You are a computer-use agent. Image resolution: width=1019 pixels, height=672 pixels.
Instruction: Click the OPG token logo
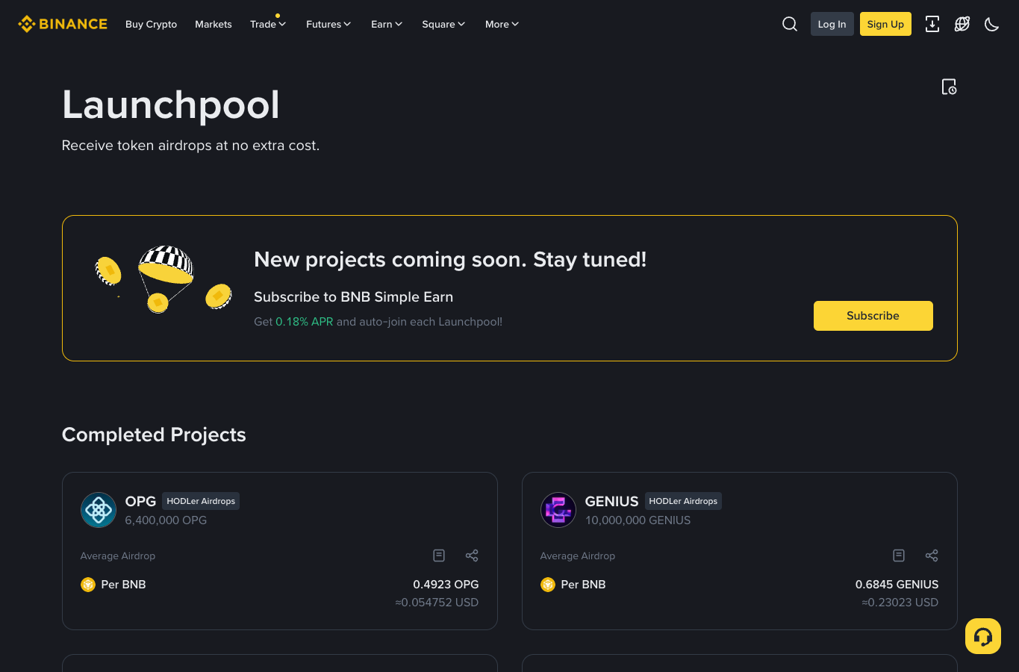click(x=99, y=510)
